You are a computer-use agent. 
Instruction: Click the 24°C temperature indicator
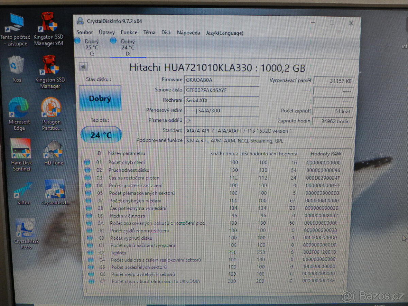click(x=101, y=135)
